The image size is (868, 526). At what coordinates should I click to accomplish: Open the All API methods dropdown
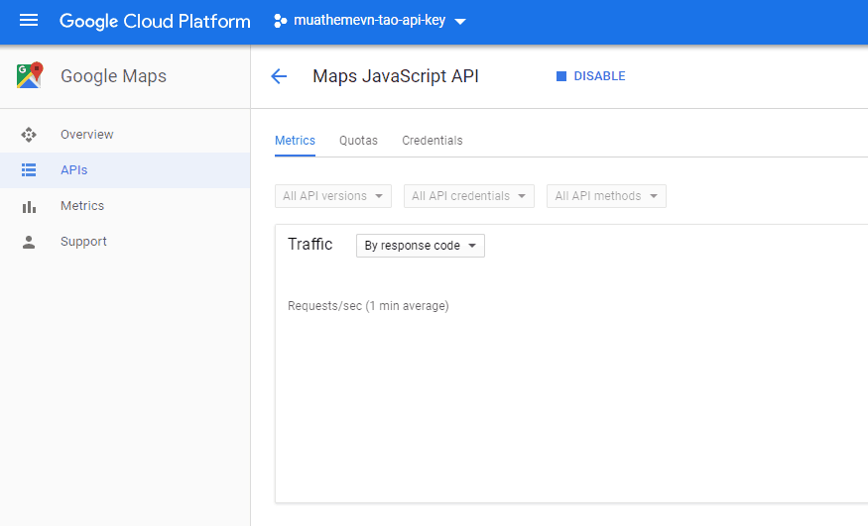coord(607,196)
